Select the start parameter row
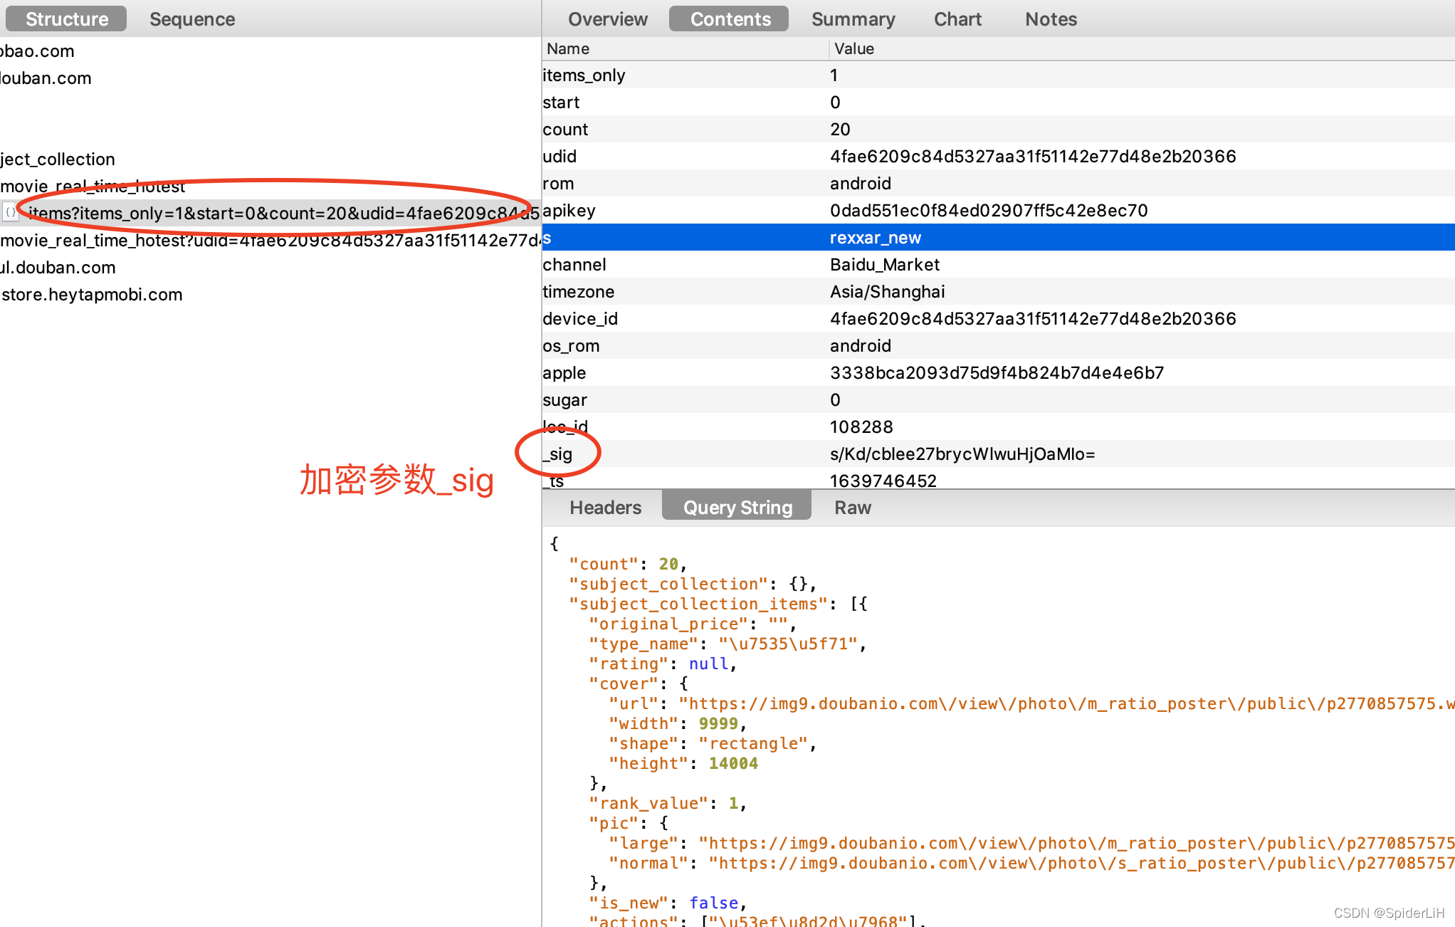The image size is (1455, 927). pyautogui.click(x=998, y=102)
